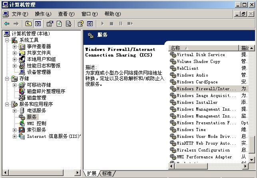Open the 操作(A) menu

pyautogui.click(x=42, y=14)
